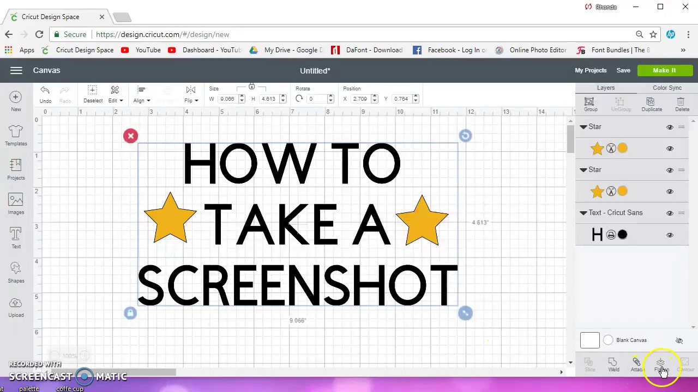Image resolution: width=698 pixels, height=392 pixels.
Task: Select the Text tool in sidebar
Action: point(16,238)
